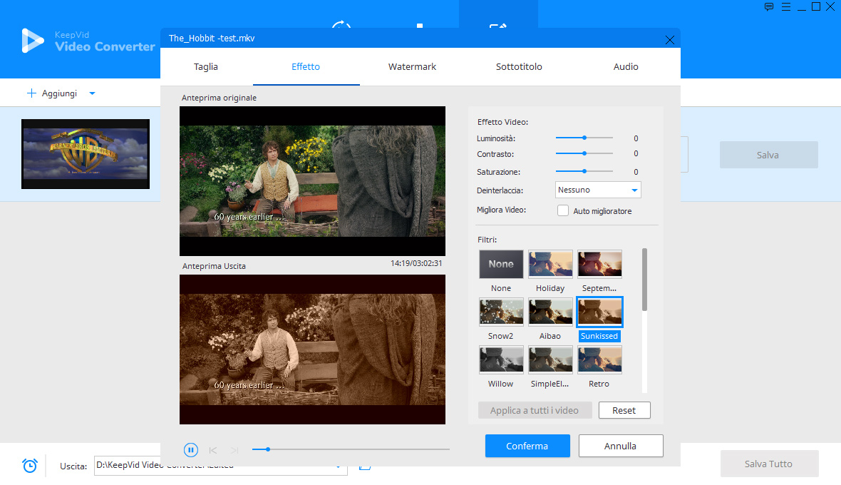Click Annulla to cancel edits
Image resolution: width=841 pixels, height=485 pixels.
[x=621, y=446]
